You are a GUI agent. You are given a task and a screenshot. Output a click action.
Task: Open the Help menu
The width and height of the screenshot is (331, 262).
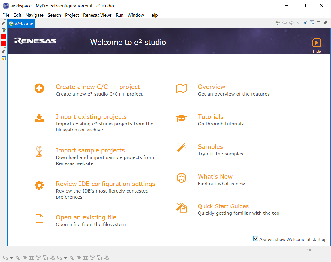pos(153,15)
